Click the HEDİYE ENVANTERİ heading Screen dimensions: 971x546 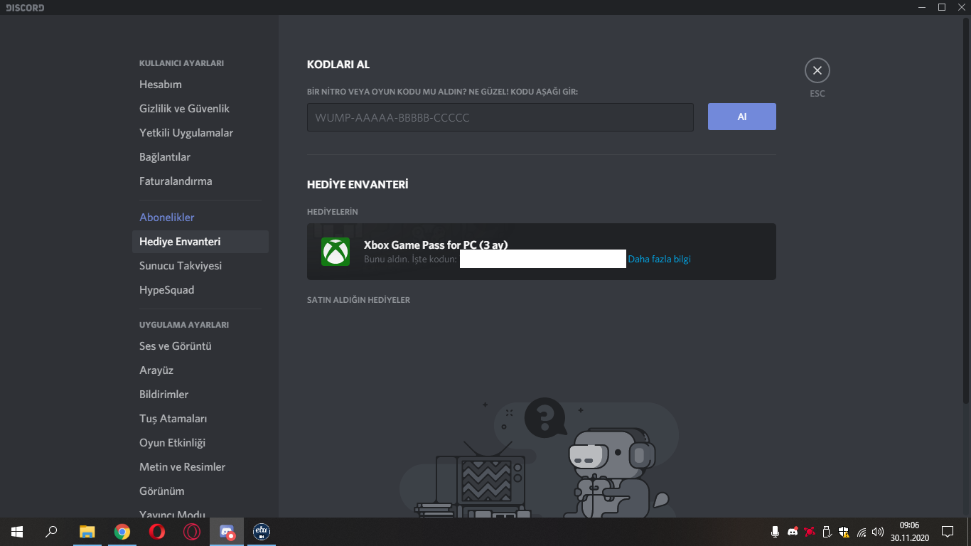tap(358, 185)
